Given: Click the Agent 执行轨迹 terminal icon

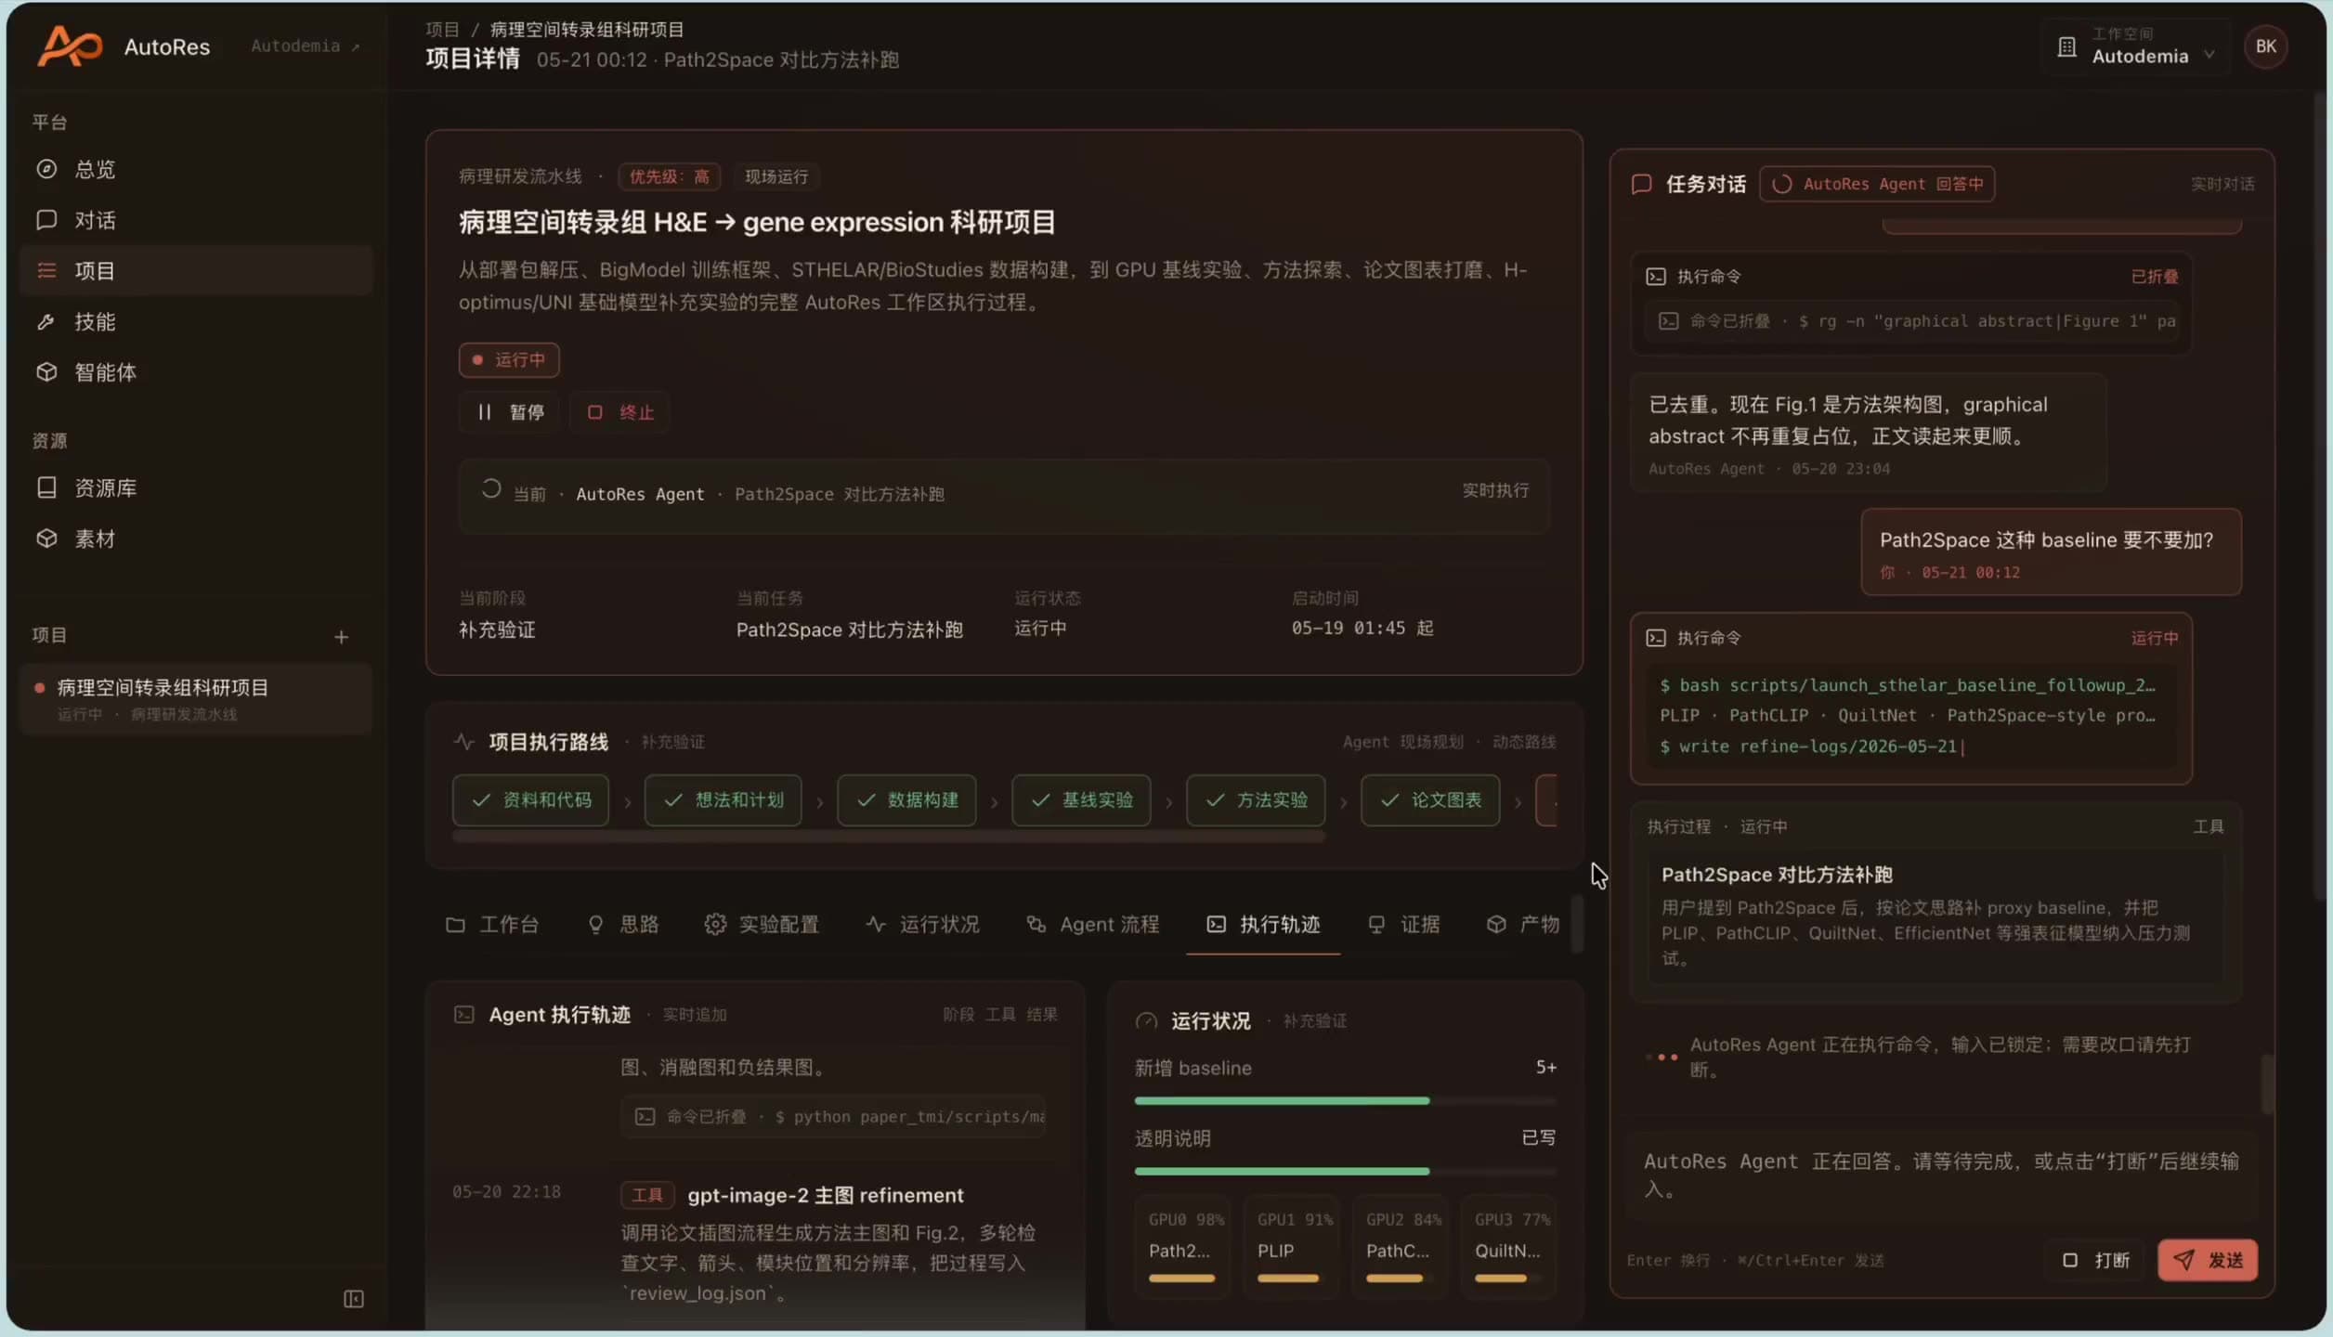Looking at the screenshot, I should click(x=463, y=1015).
